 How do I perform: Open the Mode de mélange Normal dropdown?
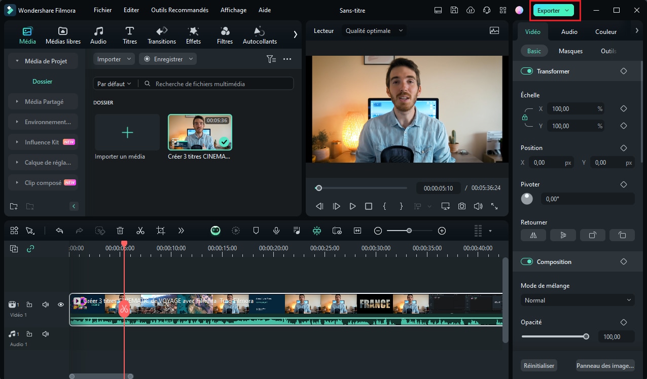(578, 300)
